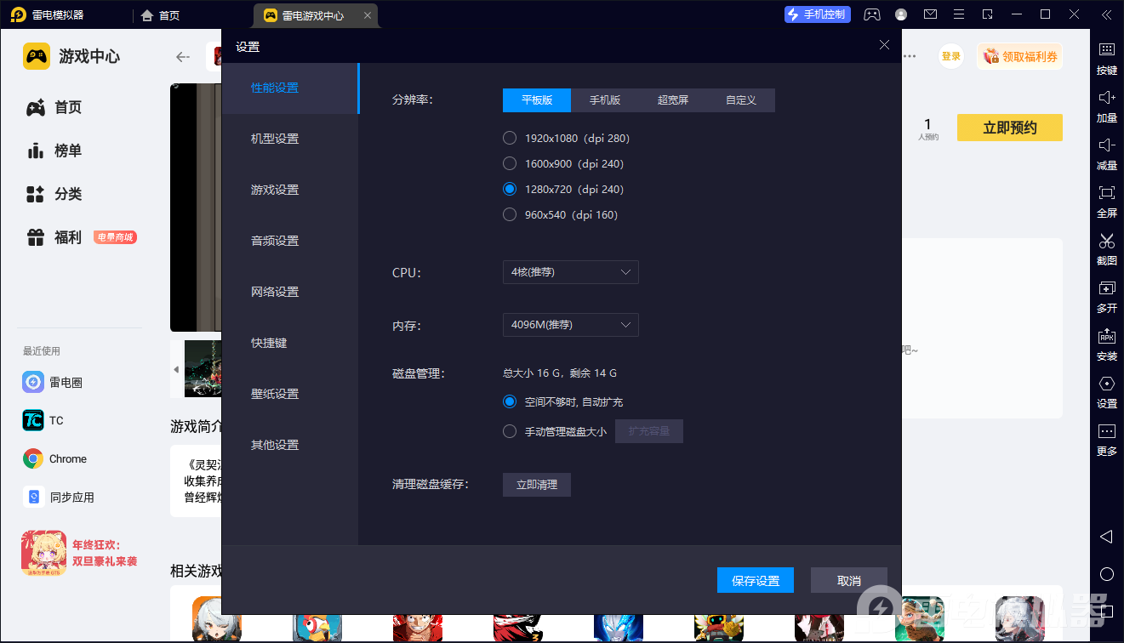
Task: Open 同步应用 from recently used list
Action: coord(59,497)
